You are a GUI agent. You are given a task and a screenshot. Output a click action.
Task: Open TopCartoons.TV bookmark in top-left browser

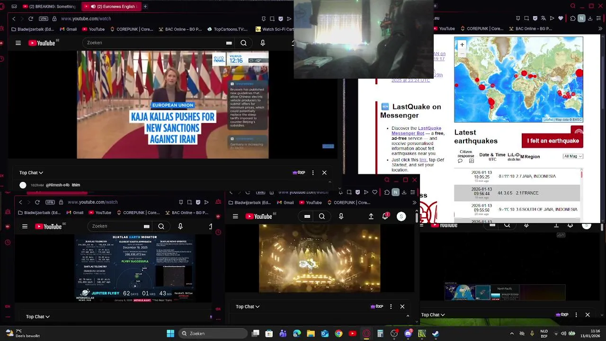coord(227,29)
